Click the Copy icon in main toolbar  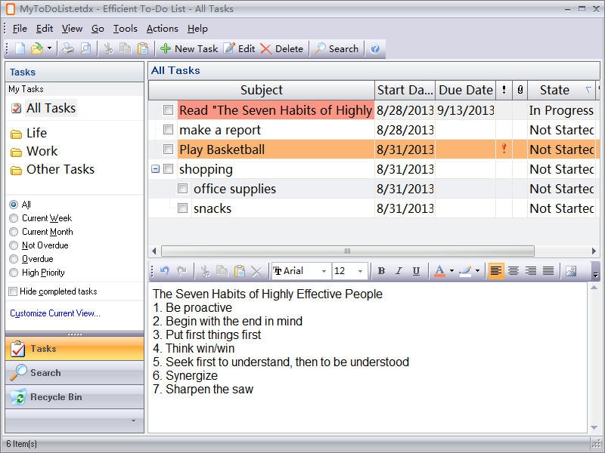pyautogui.click(x=125, y=48)
